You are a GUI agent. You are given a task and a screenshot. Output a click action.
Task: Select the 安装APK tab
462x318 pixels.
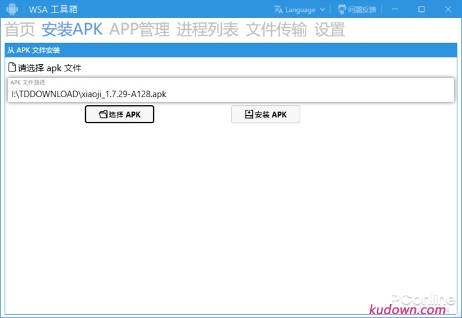(x=72, y=30)
